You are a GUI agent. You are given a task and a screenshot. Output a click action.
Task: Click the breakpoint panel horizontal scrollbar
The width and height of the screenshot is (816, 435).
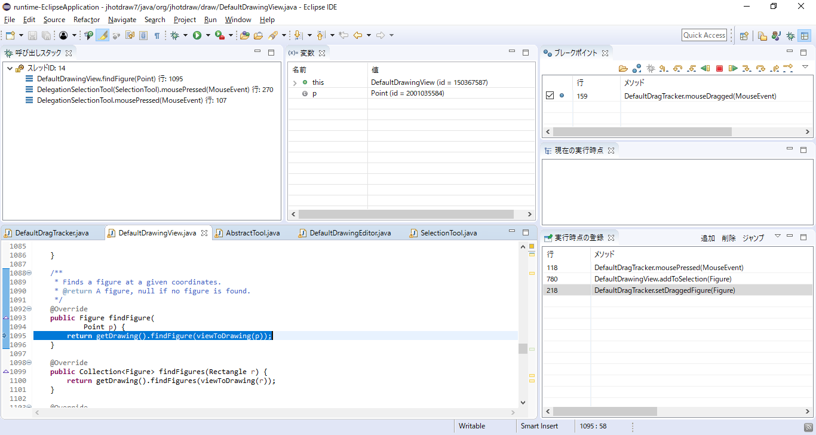click(642, 131)
